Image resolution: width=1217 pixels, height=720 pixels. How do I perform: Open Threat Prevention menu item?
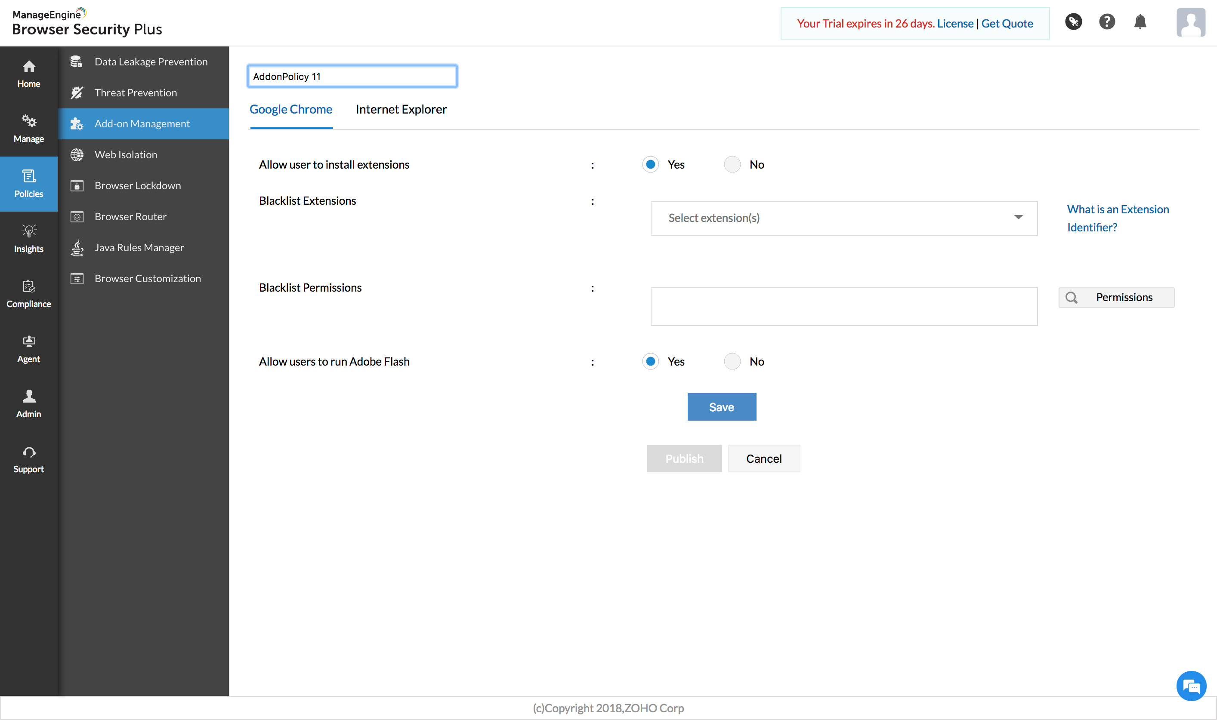tap(143, 92)
